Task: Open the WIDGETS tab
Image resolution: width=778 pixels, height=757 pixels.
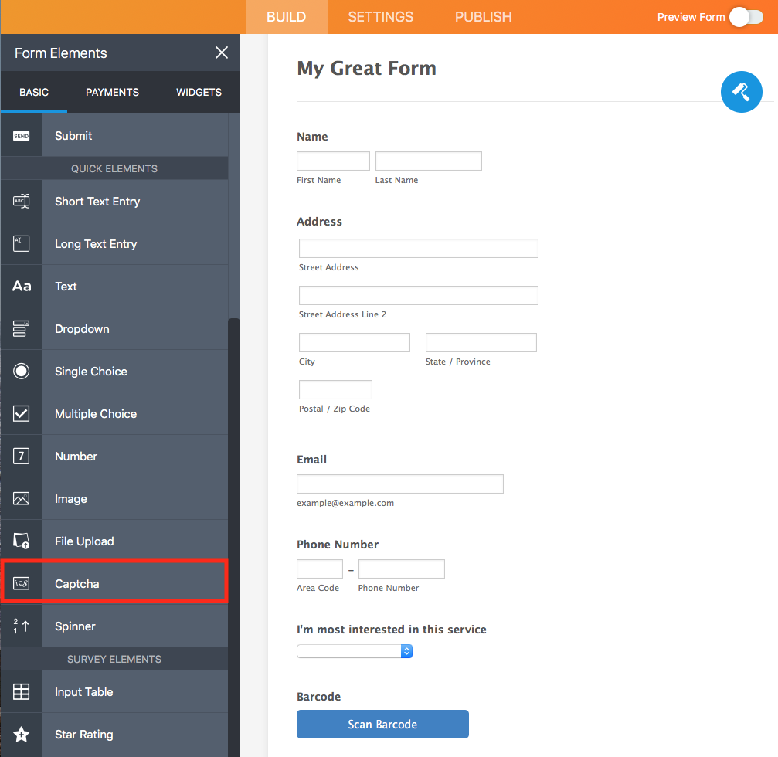Action: (199, 92)
